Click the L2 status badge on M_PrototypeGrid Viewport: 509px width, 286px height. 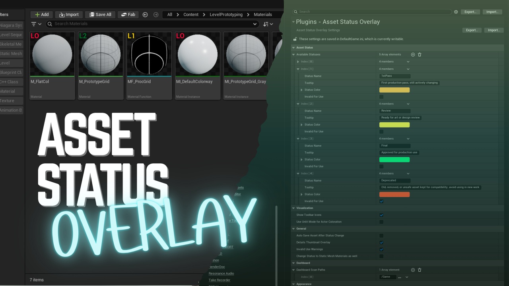(83, 36)
